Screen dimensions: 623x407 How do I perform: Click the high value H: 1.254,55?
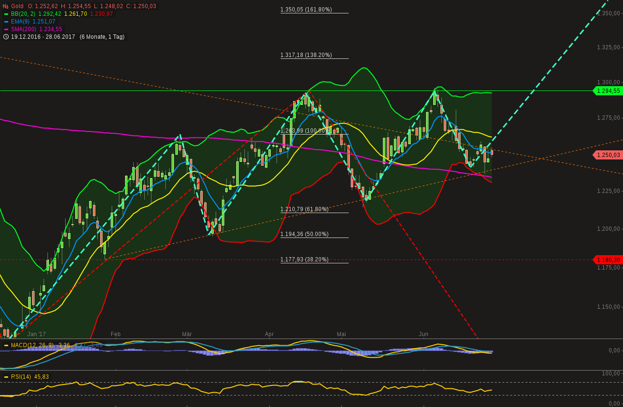click(x=76, y=6)
